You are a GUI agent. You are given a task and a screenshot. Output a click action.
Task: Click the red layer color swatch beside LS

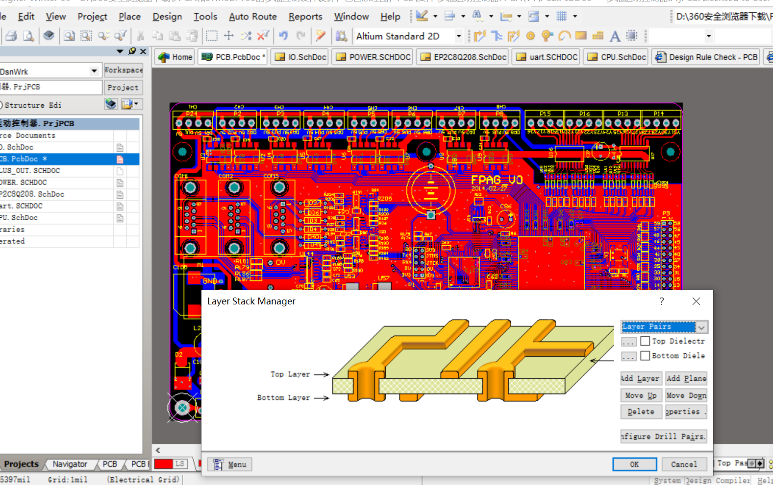[163, 463]
